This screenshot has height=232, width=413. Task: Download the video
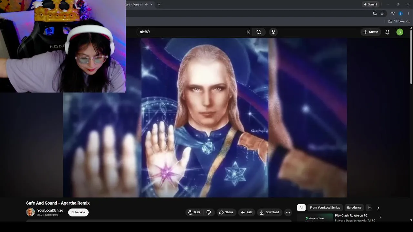click(269, 212)
